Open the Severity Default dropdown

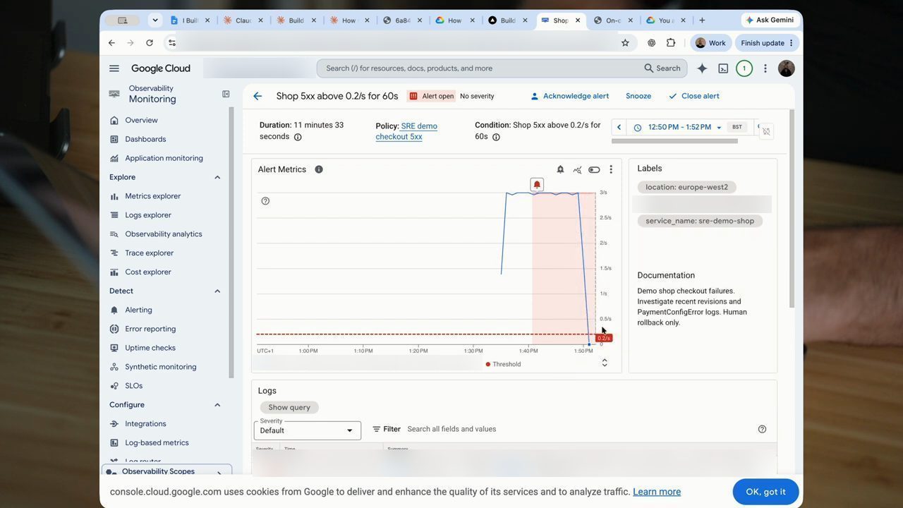(308, 430)
